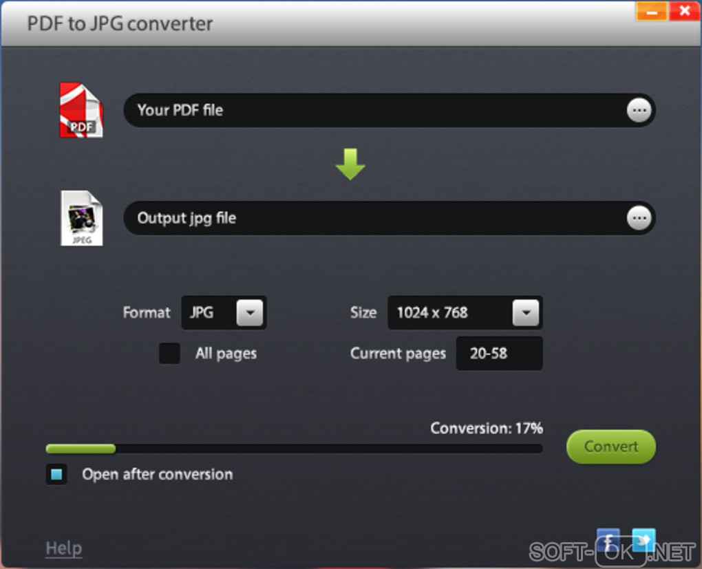This screenshot has width=702, height=569.
Task: Expand the Format JPG dropdown arrow
Action: [x=250, y=312]
